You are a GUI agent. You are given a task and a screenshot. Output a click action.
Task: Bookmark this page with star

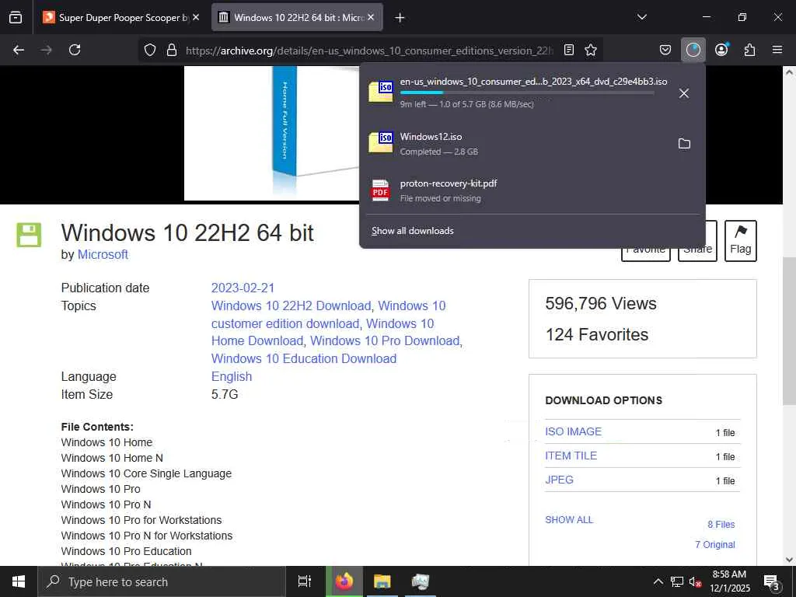591,50
